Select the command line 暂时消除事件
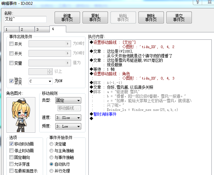Screen dimensions: 214x175 click(x=103, y=114)
